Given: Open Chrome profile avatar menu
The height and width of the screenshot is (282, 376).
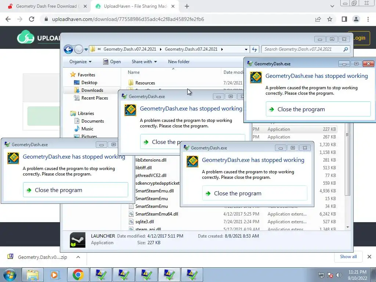Looking at the screenshot, I should tap(356, 19).
